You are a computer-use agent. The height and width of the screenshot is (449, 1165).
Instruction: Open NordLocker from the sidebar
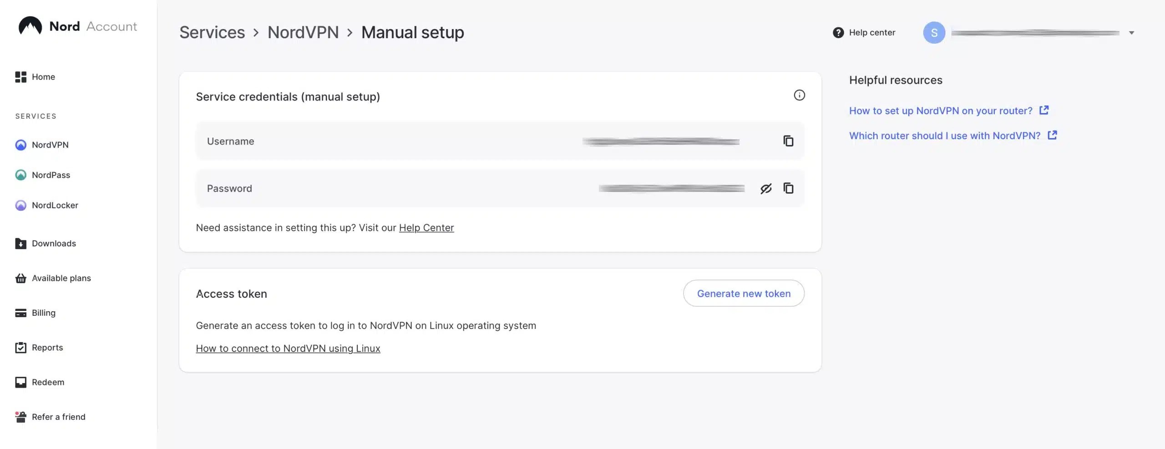55,205
